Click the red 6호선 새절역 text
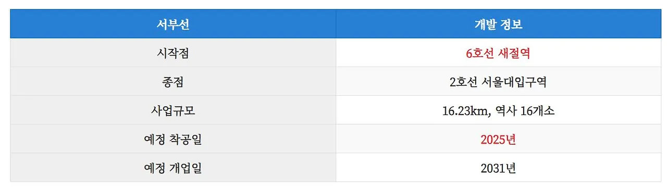This screenshot has height=190, width=667. tap(498, 53)
